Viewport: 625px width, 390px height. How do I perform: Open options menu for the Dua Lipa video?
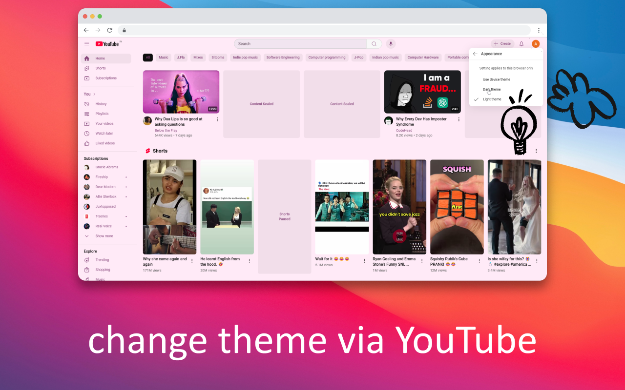coord(217,119)
